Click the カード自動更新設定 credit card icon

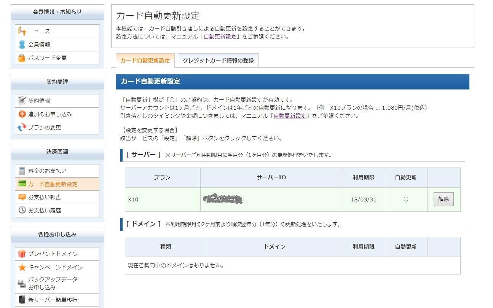point(22,184)
